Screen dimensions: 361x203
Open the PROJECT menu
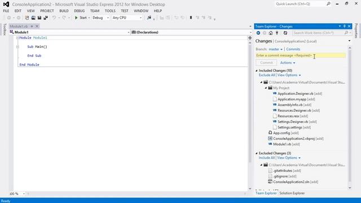(47, 11)
